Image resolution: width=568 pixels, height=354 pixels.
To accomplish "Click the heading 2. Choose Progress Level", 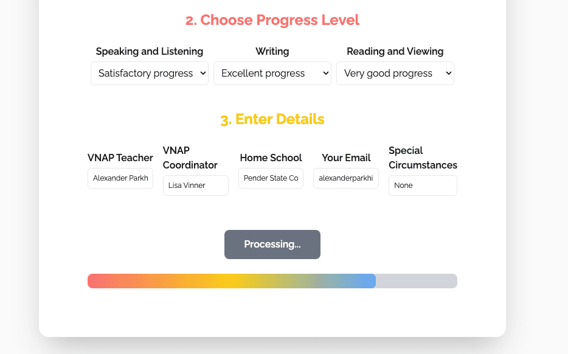I will click(x=272, y=20).
